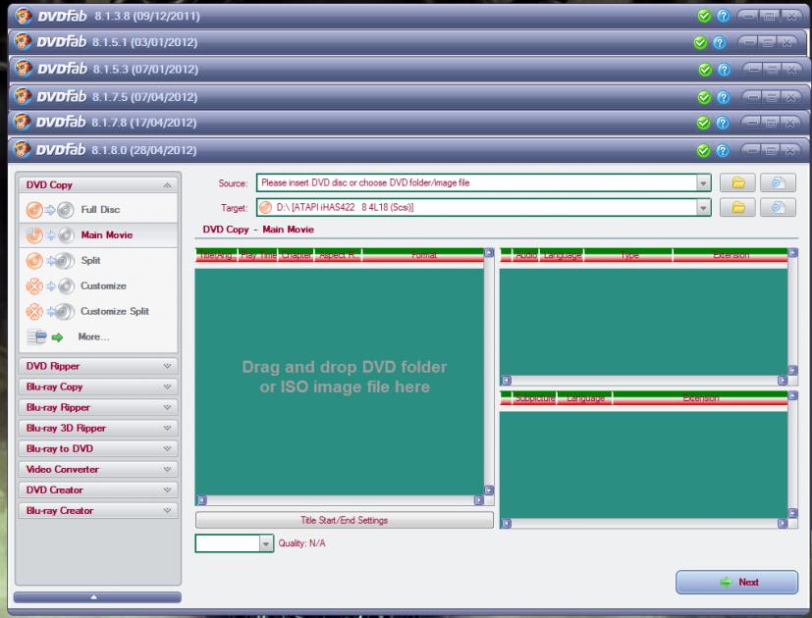Open help icon in 8.1.3.8 window
The height and width of the screenshot is (618, 812).
point(724,16)
